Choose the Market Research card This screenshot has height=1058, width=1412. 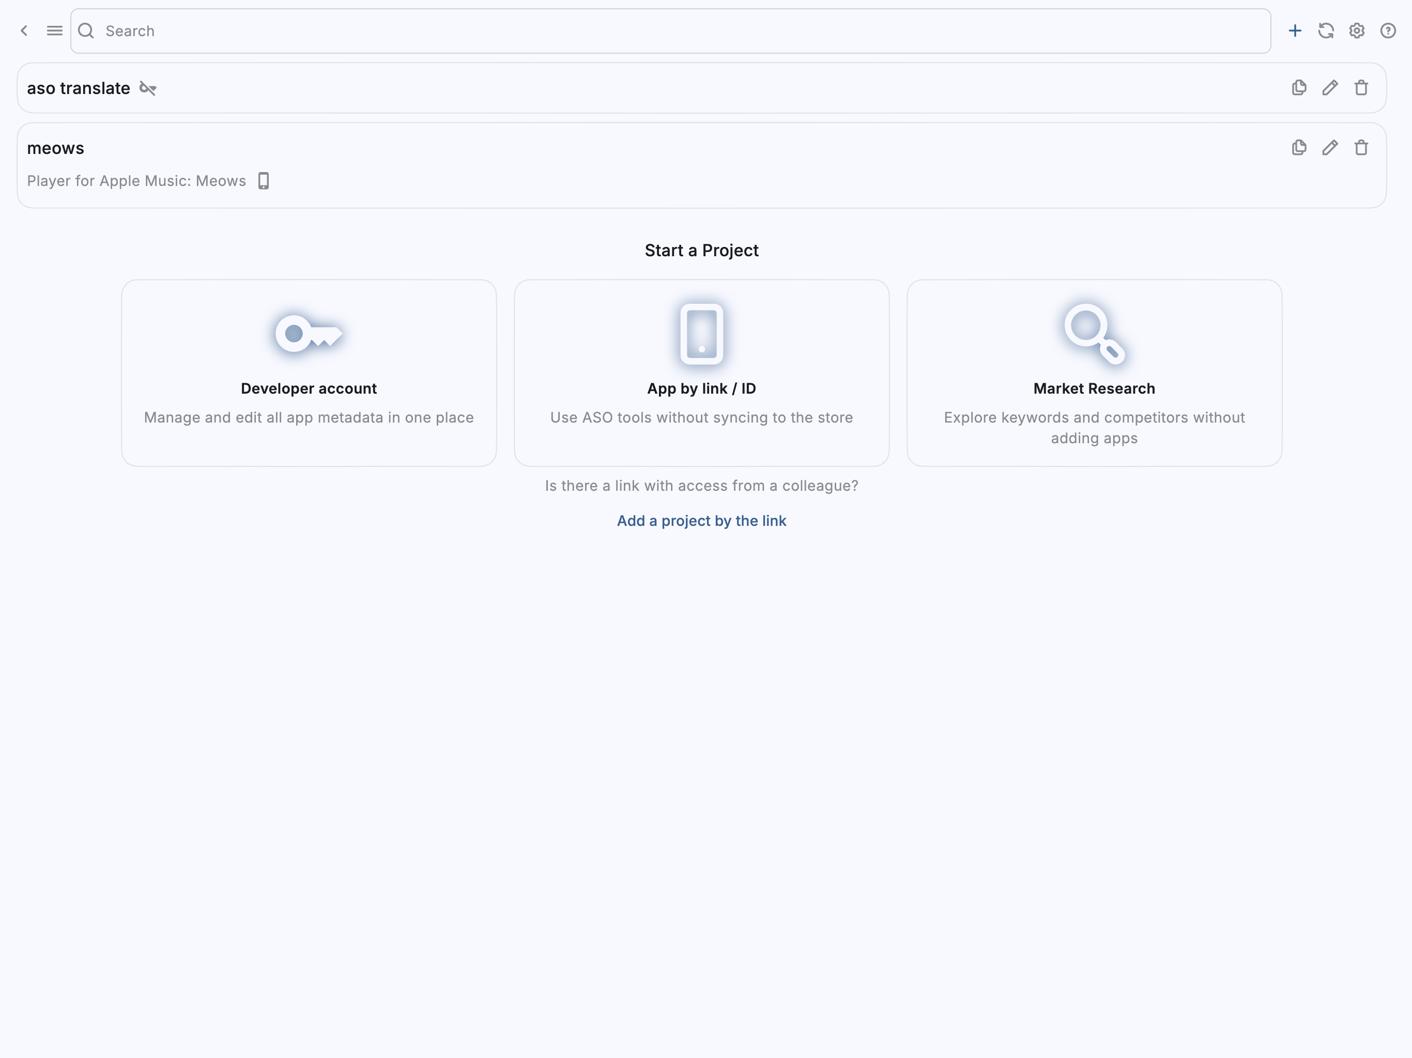tap(1094, 372)
